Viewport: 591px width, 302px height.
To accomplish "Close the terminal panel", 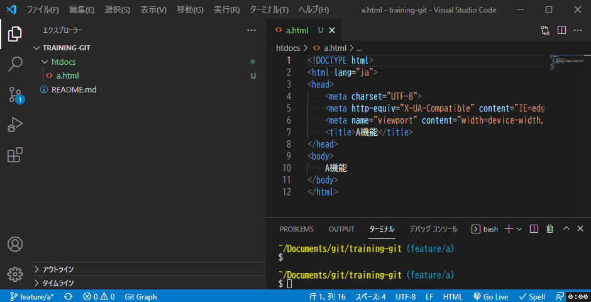I will coord(580,228).
